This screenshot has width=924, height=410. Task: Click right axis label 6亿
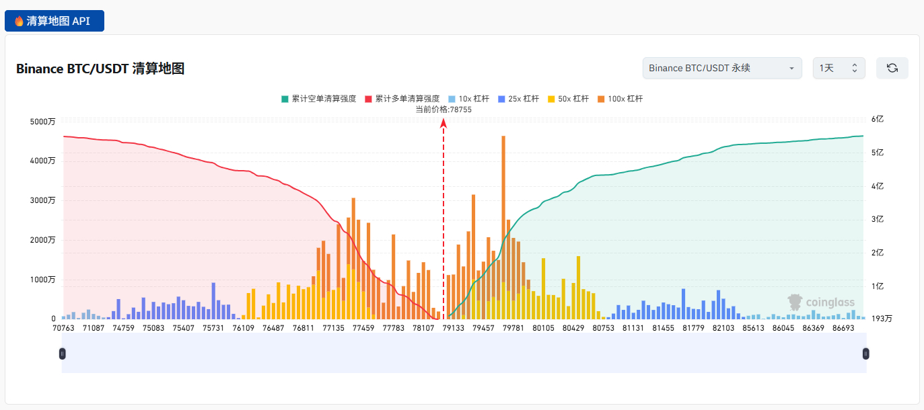877,119
